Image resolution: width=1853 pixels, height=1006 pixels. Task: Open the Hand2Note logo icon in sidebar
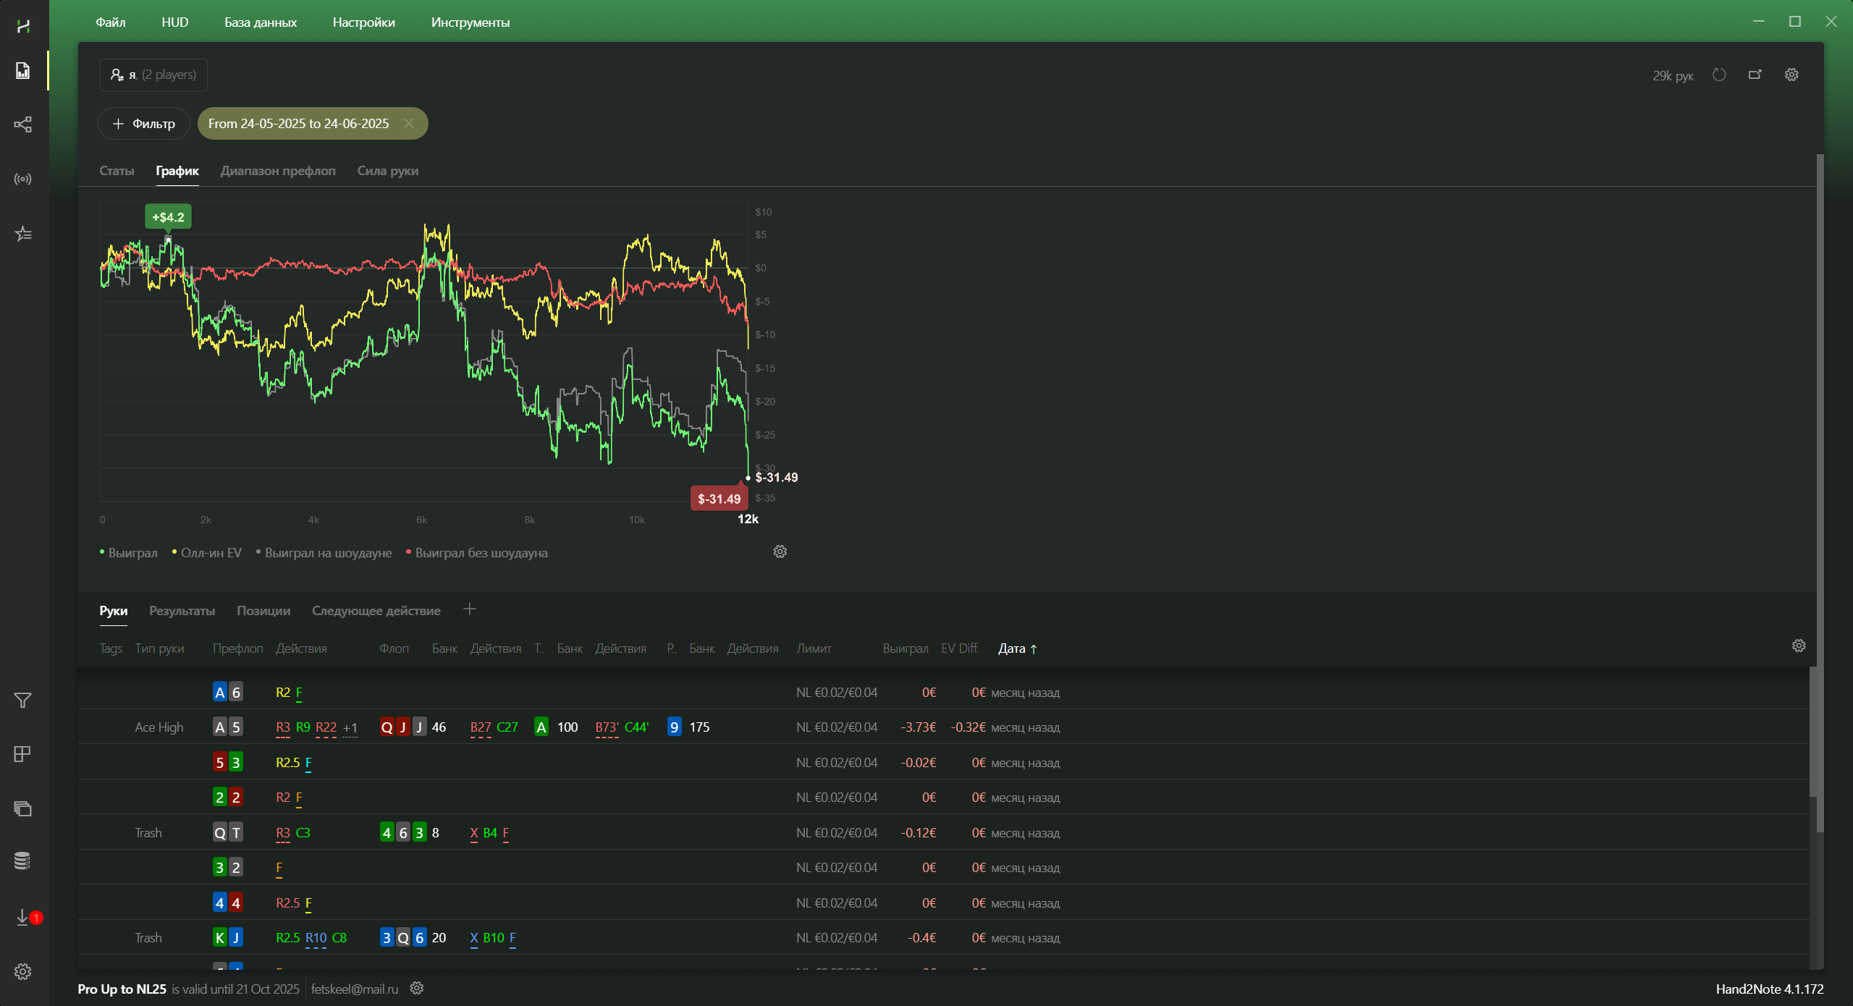pos(23,26)
